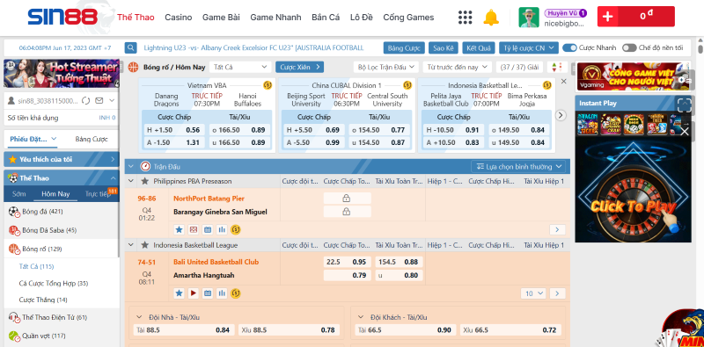Open Bắn Cá top menu

coord(326,18)
